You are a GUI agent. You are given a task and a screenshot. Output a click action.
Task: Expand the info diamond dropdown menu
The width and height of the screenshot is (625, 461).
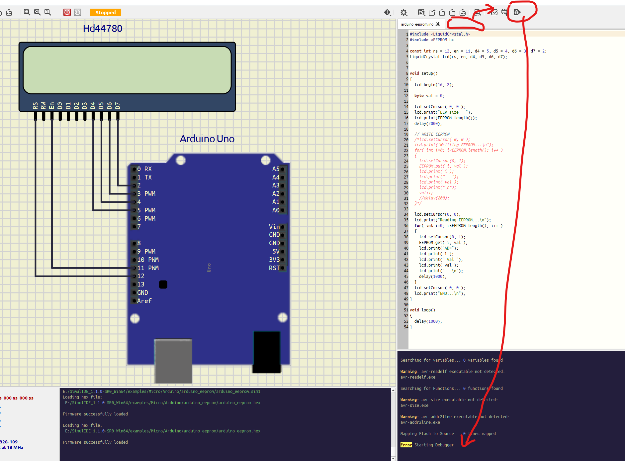[x=387, y=12]
